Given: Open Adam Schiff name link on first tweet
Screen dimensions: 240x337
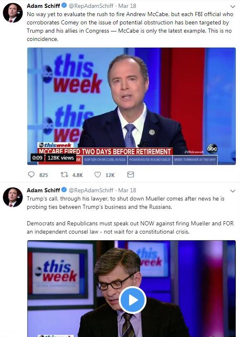Looking at the screenshot, I should 43,6.
